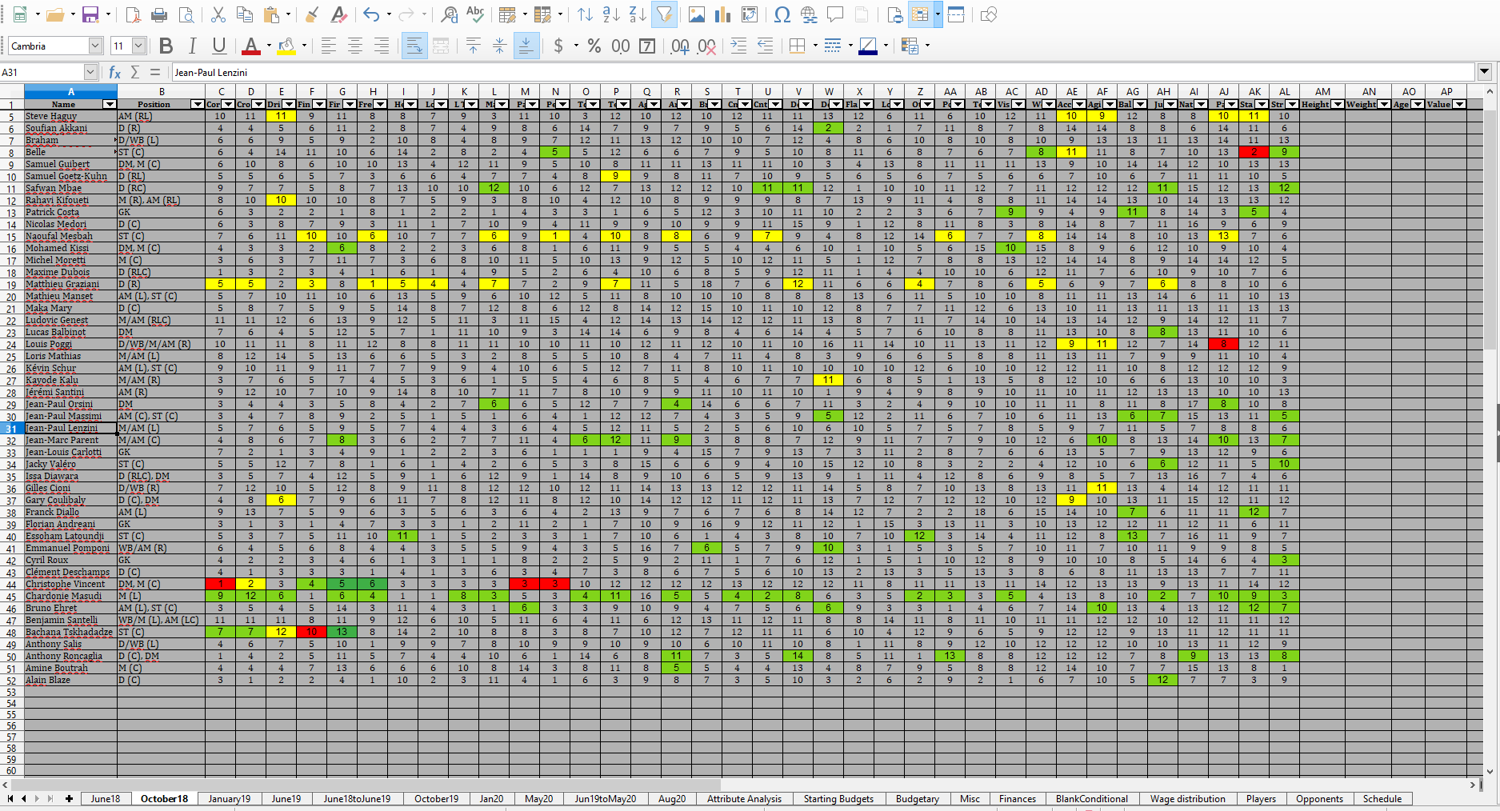Open the Cambria font name dropdown
This screenshot has height=811, width=1500.
[x=95, y=46]
